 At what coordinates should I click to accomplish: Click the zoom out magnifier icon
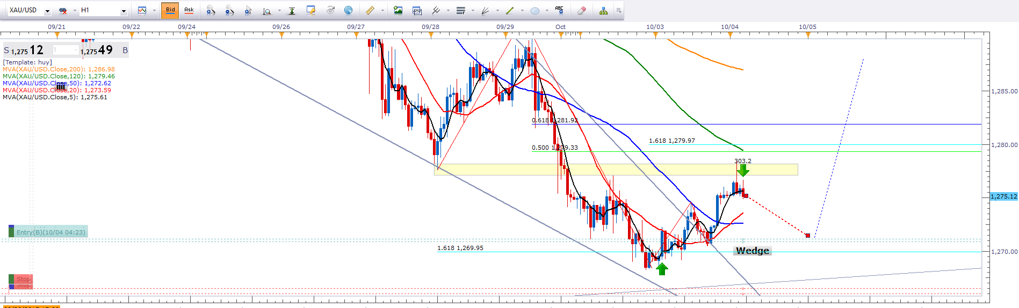(x=229, y=10)
